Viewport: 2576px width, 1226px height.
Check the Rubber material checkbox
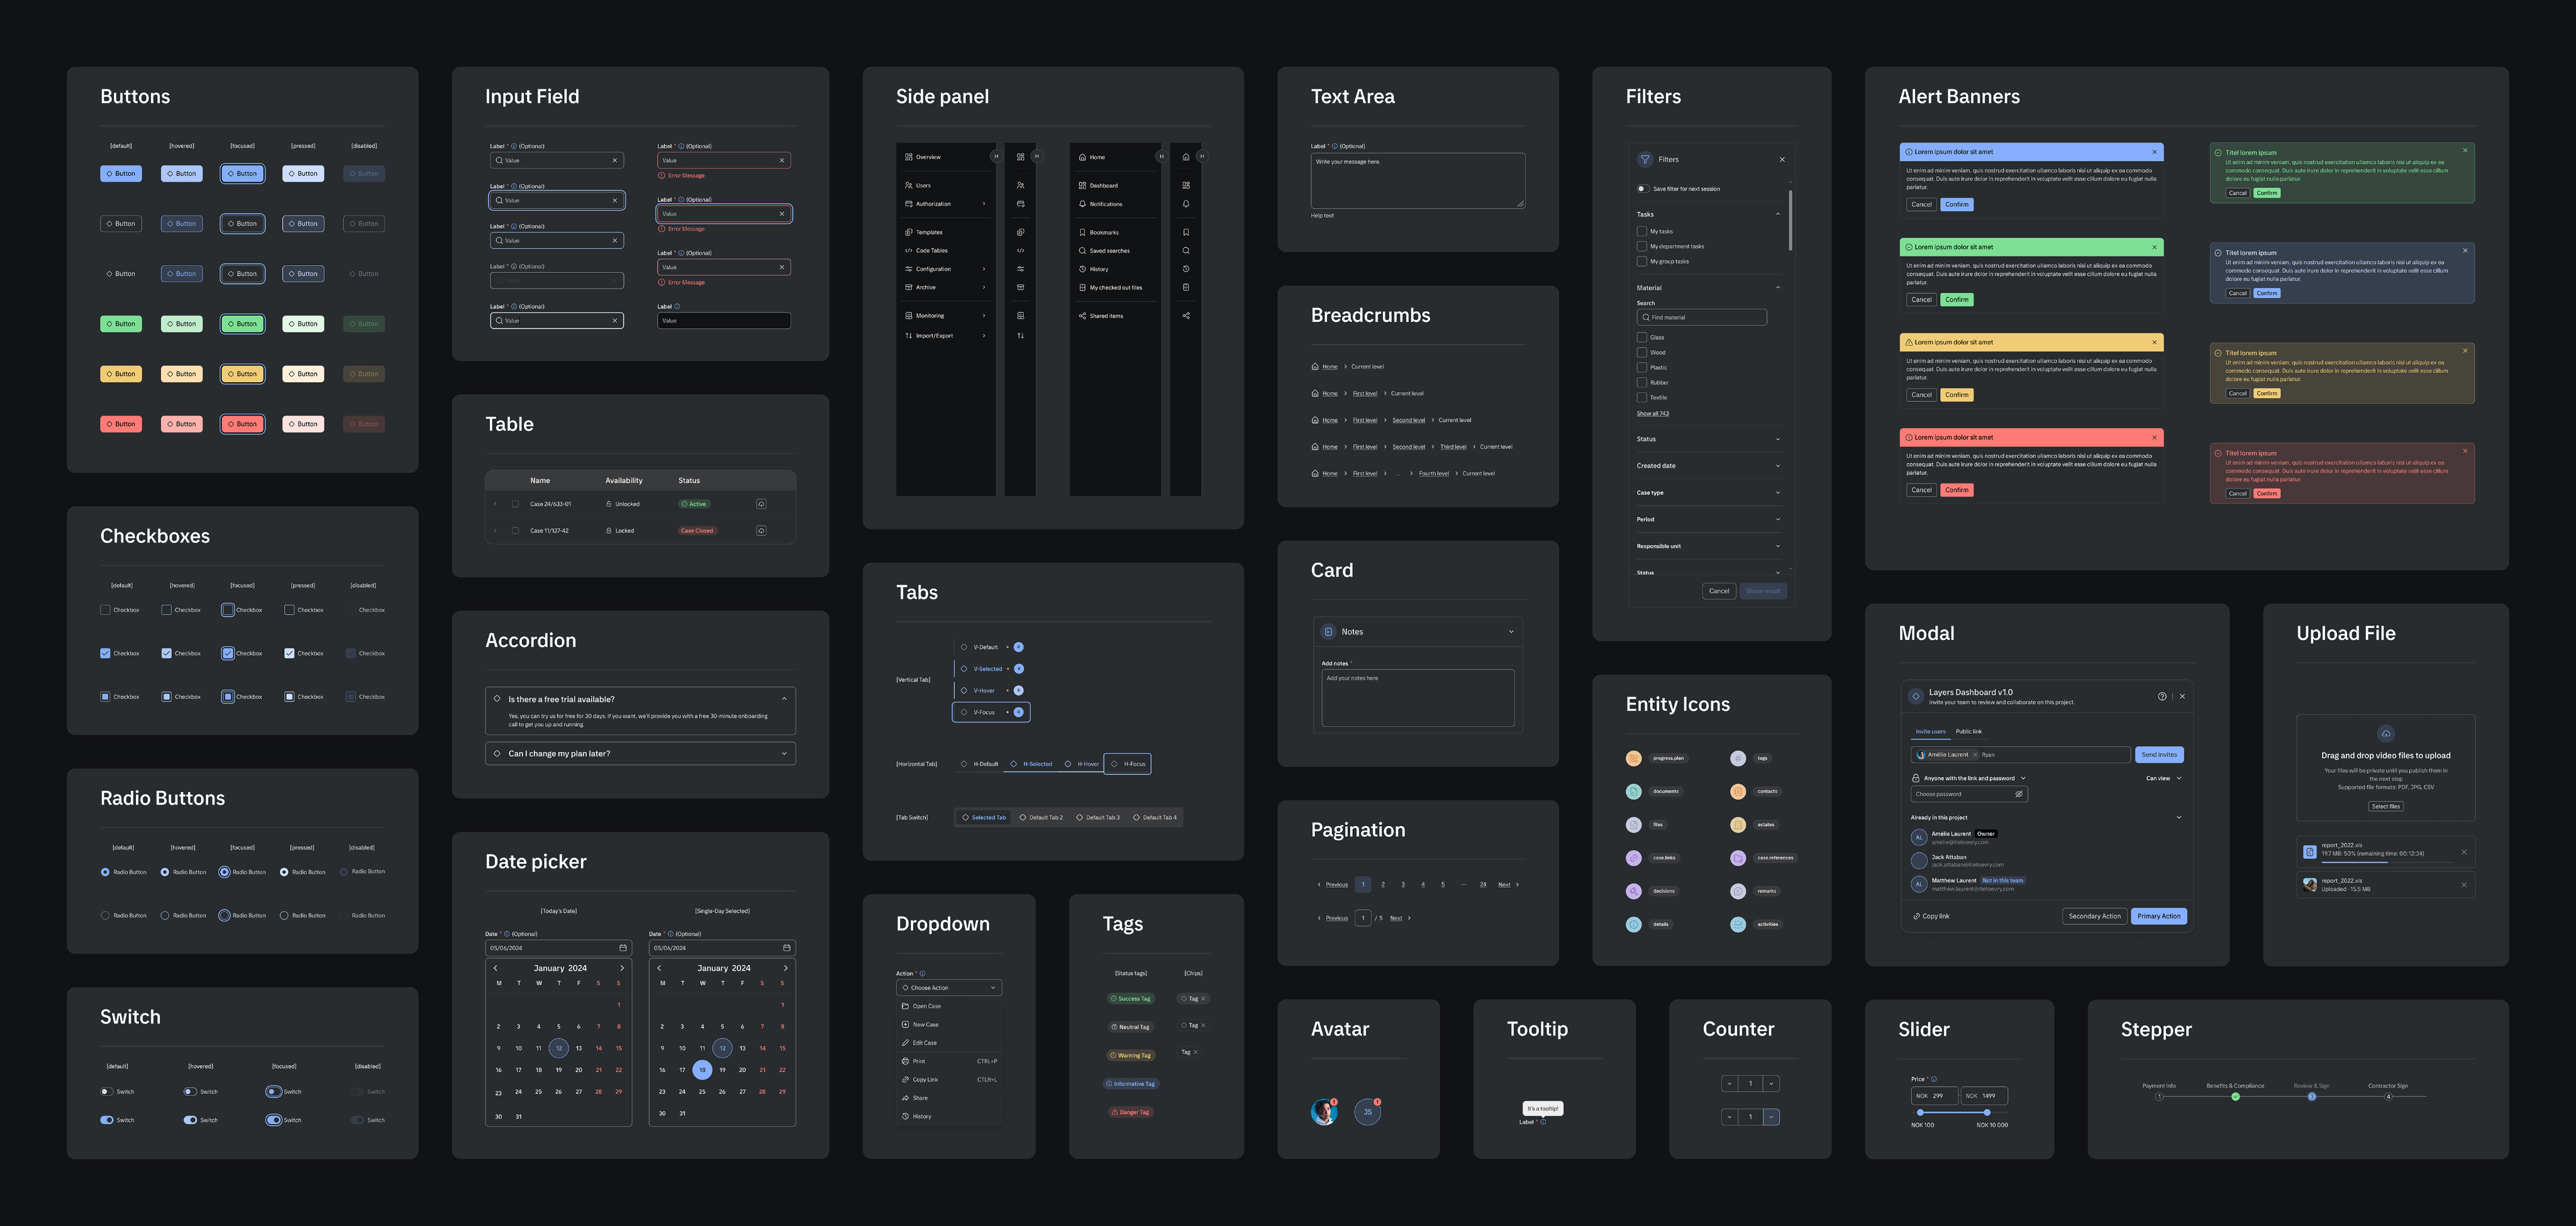click(x=1642, y=382)
